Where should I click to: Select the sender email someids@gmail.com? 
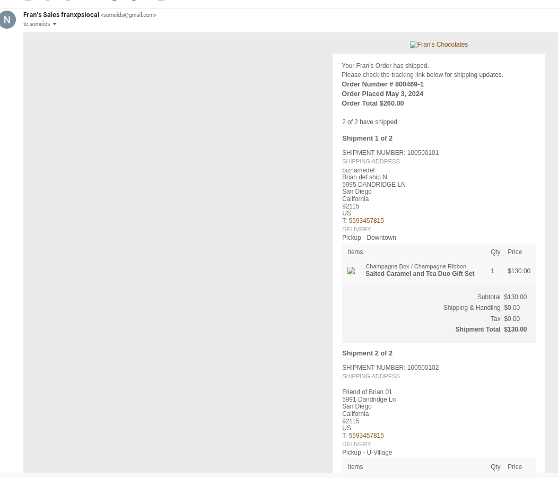128,15
